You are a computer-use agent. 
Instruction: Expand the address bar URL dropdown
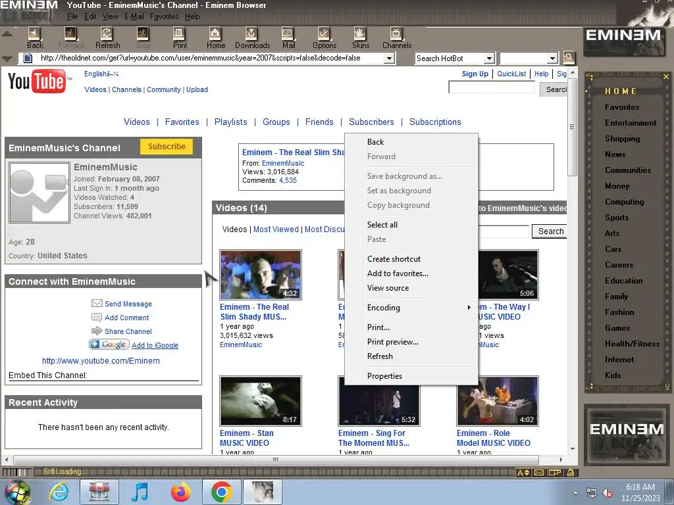point(389,58)
